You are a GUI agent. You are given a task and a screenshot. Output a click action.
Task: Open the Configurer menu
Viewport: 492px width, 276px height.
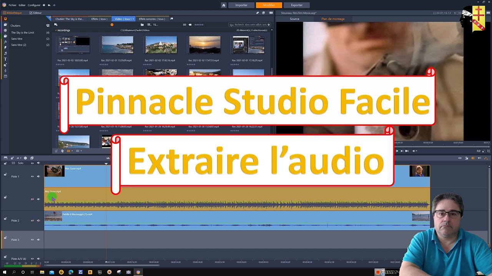pos(34,5)
